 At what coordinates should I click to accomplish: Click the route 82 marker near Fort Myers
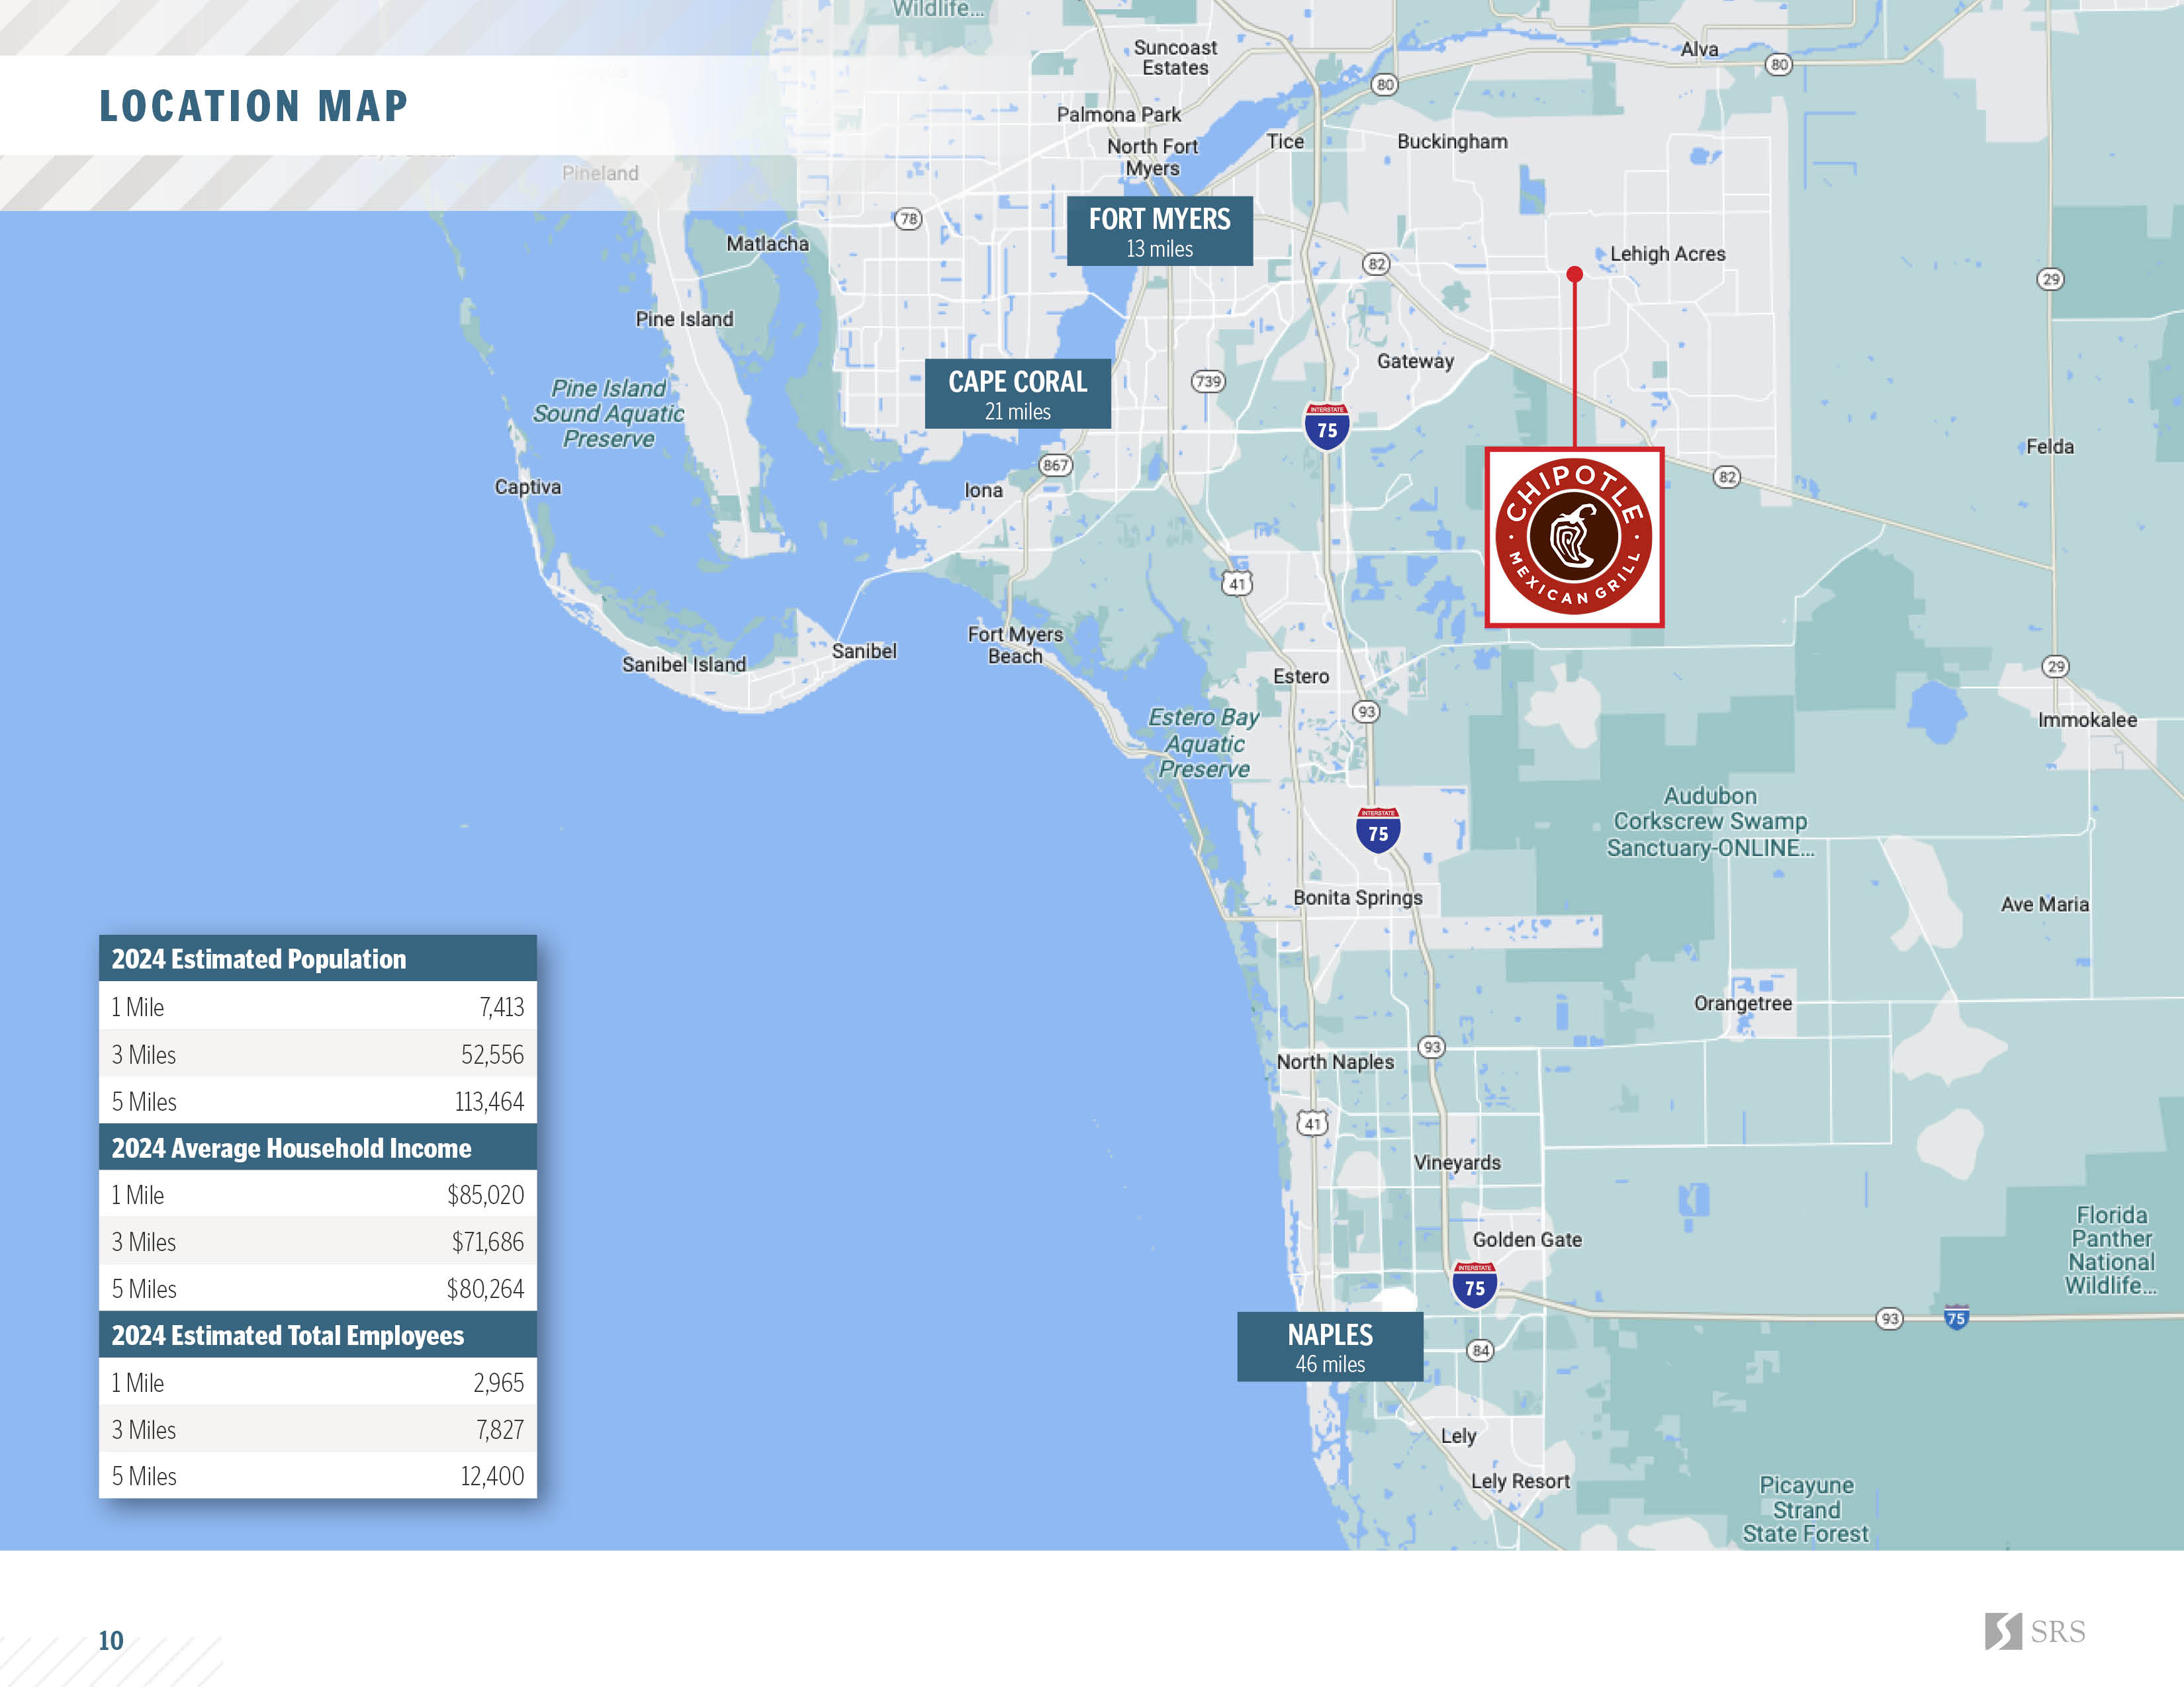pyautogui.click(x=1377, y=264)
